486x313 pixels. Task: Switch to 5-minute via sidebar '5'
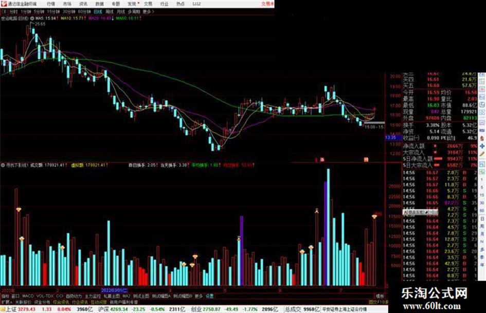point(482,188)
